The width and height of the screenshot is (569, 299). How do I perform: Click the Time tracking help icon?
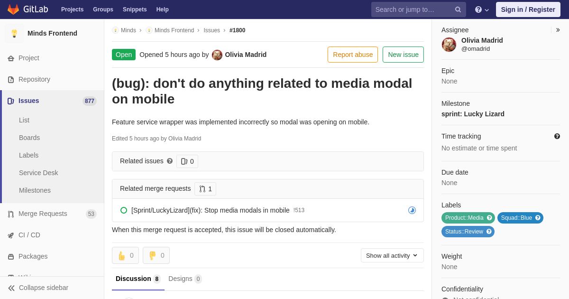[557, 136]
